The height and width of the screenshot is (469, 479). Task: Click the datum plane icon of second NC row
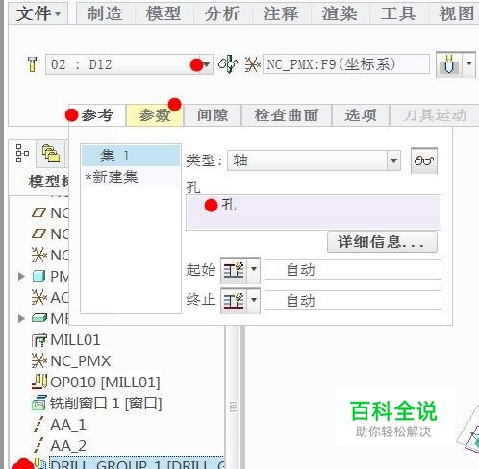(x=39, y=234)
